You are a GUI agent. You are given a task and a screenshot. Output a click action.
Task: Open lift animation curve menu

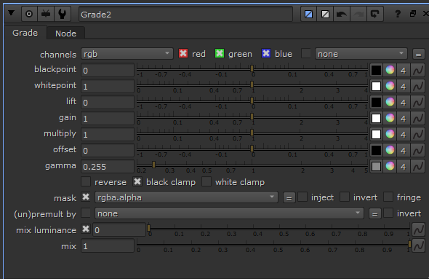(418, 102)
